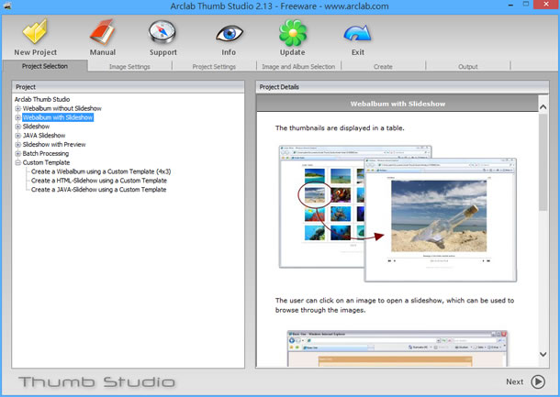Select Create a HTML-Slideshow using Custom Template

pyautogui.click(x=98, y=181)
